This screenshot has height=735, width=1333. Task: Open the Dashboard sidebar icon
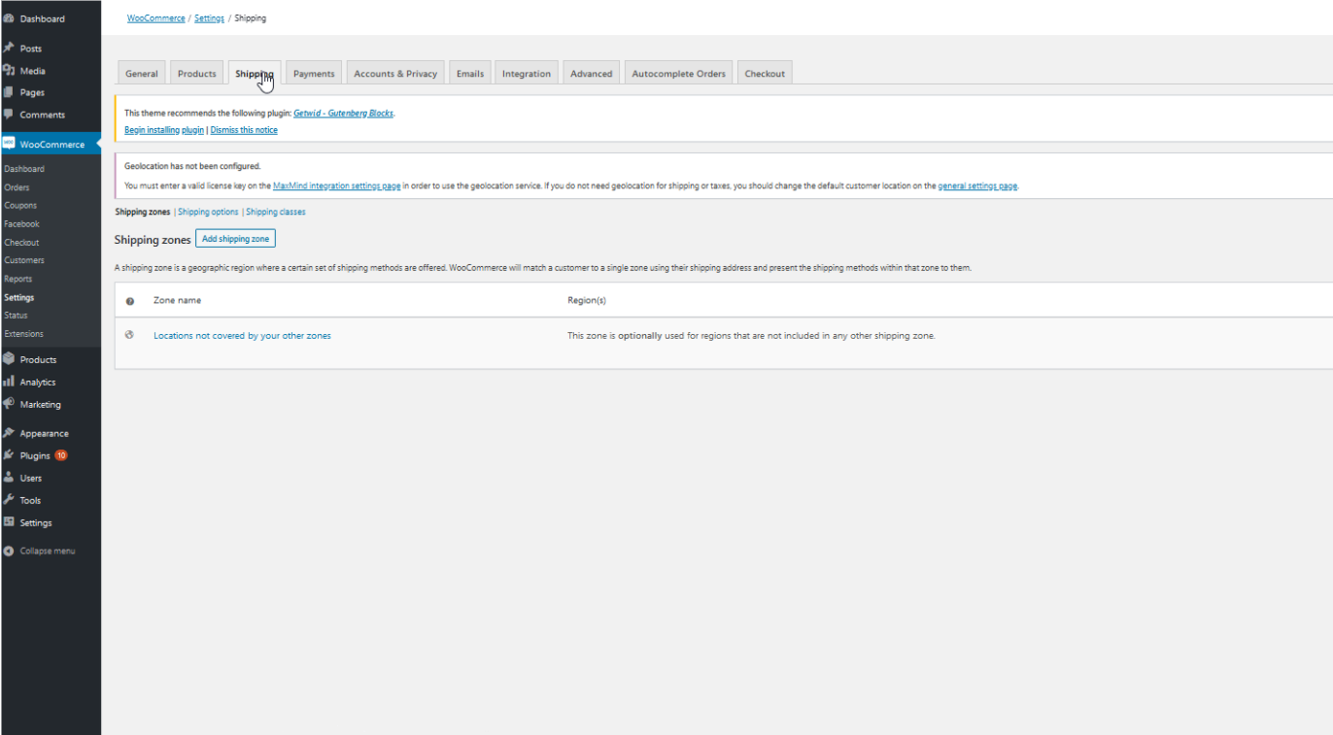tap(9, 18)
